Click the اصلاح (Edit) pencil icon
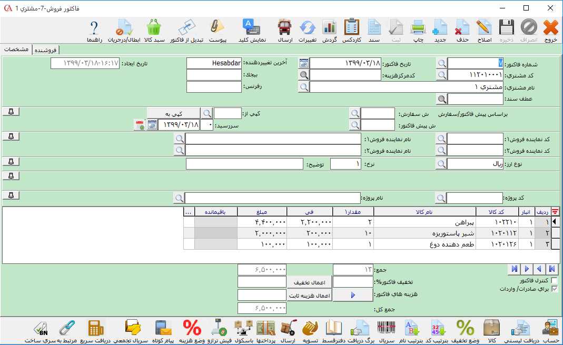 tap(483, 30)
